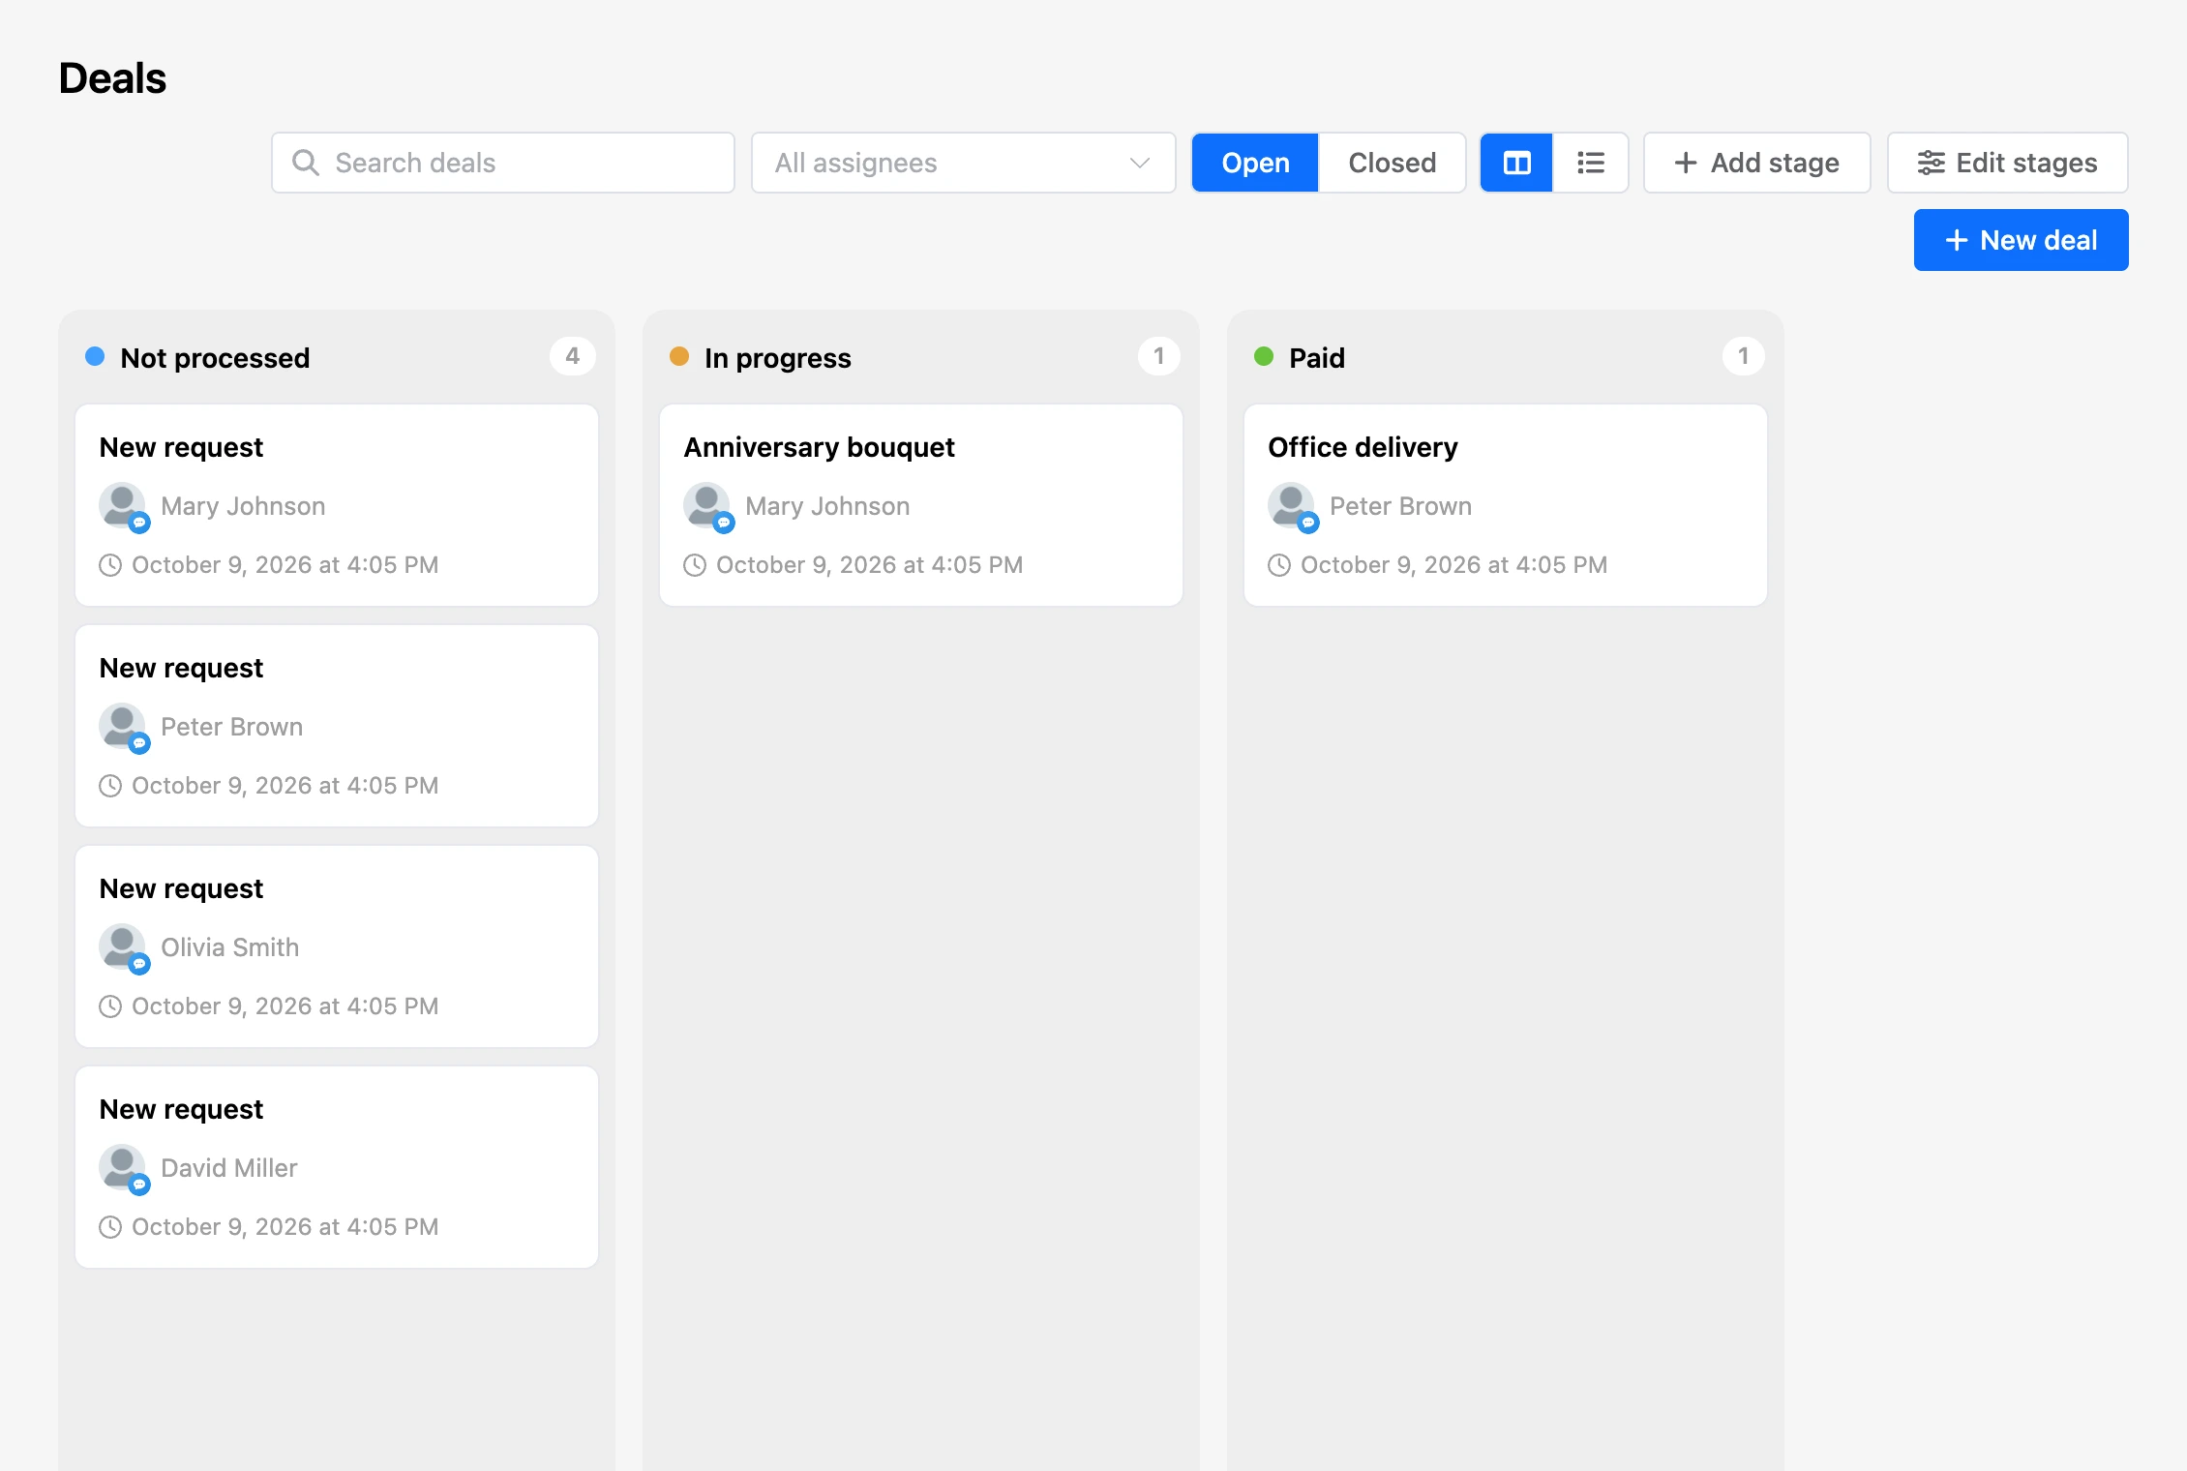Viewport: 2187px width, 1471px height.
Task: Click Mary Johnson's avatar in Anniversary bouquet
Action: point(707,506)
